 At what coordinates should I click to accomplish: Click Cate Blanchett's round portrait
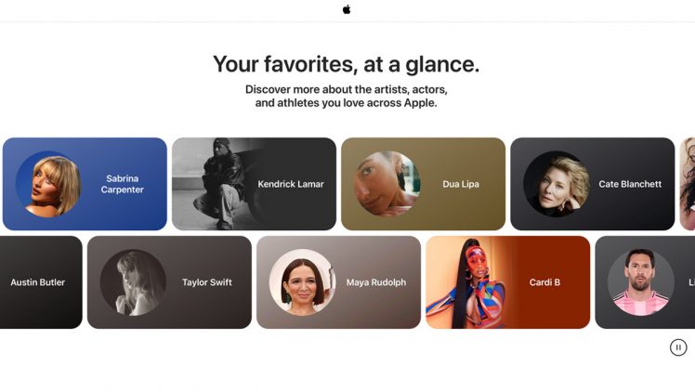[x=557, y=184]
